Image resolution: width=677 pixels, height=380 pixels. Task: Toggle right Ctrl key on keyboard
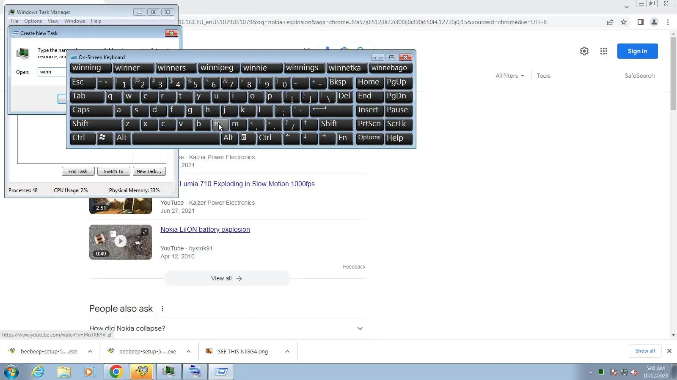point(269,138)
